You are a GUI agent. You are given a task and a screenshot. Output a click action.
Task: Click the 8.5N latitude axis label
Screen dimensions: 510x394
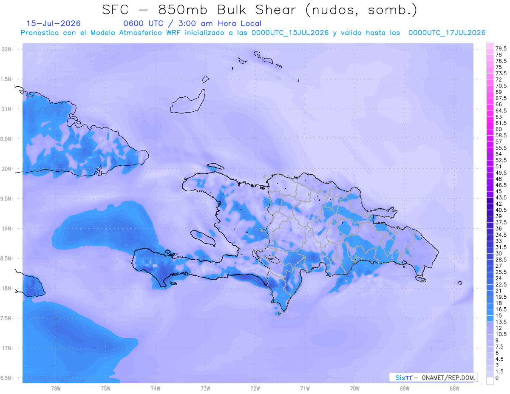click(x=6, y=258)
